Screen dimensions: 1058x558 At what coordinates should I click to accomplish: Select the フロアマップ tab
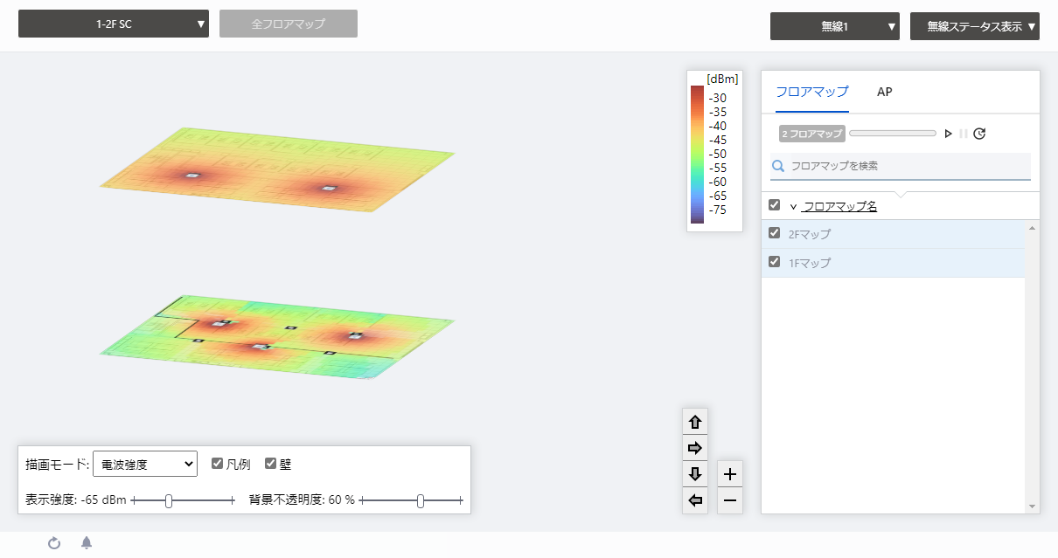coord(812,92)
